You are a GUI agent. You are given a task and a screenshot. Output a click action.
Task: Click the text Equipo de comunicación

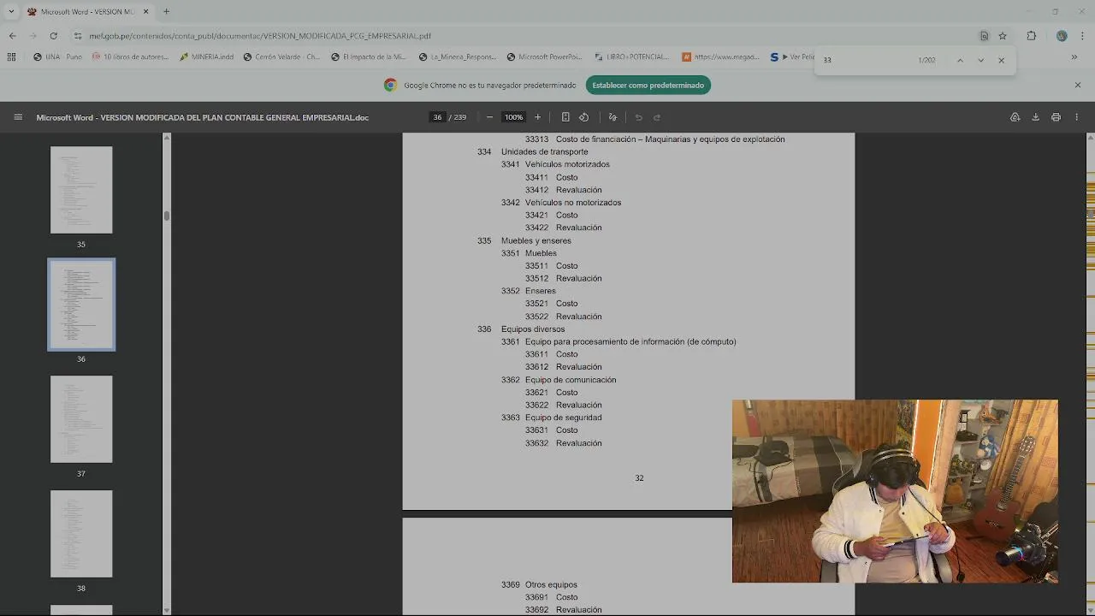point(571,380)
